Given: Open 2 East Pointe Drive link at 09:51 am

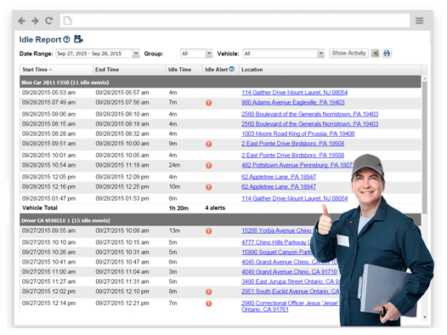Looking at the screenshot, I should pos(293,144).
